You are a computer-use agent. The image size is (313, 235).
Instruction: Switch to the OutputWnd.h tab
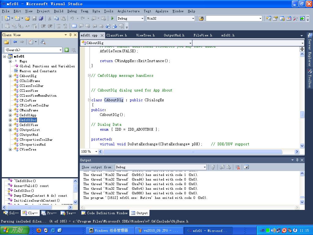click(174, 35)
